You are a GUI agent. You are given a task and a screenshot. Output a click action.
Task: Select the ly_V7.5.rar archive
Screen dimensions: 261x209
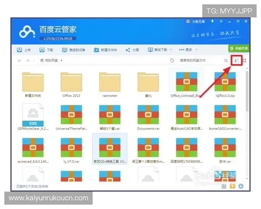(x=71, y=151)
